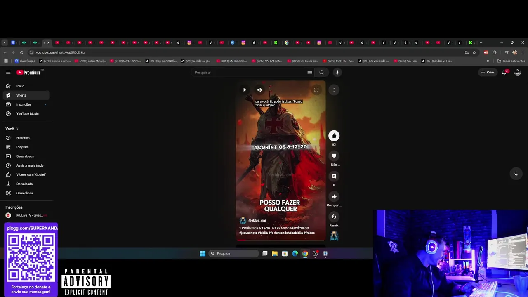Viewport: 528px width, 297px height.
Task: Open the Windows Start menu
Action: (203, 253)
